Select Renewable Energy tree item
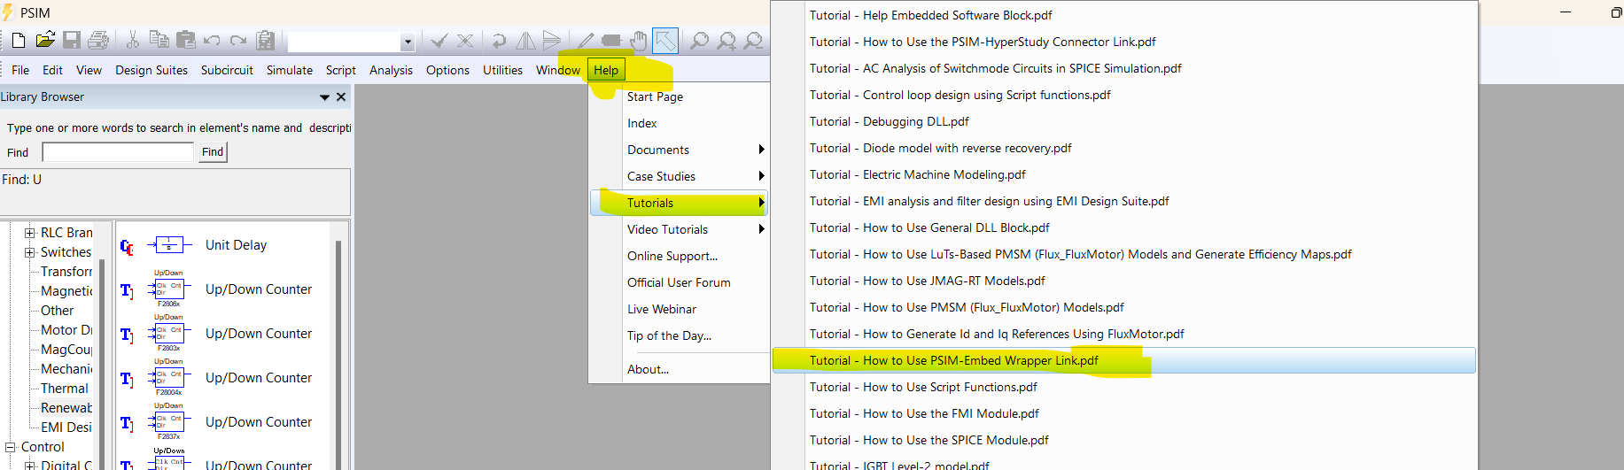Screen dimensions: 1624x470 66,408
